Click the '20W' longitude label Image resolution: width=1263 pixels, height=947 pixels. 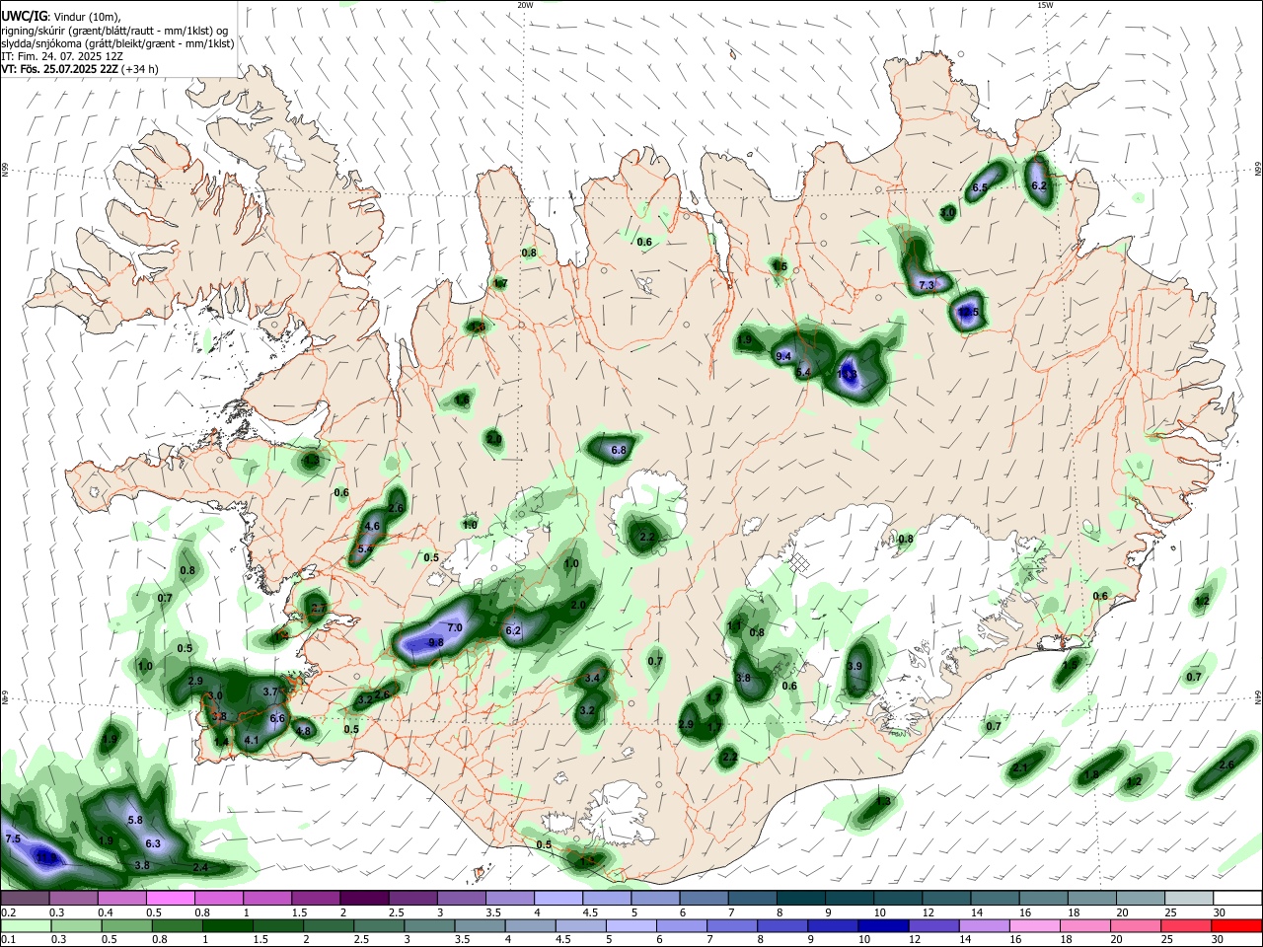pos(525,5)
